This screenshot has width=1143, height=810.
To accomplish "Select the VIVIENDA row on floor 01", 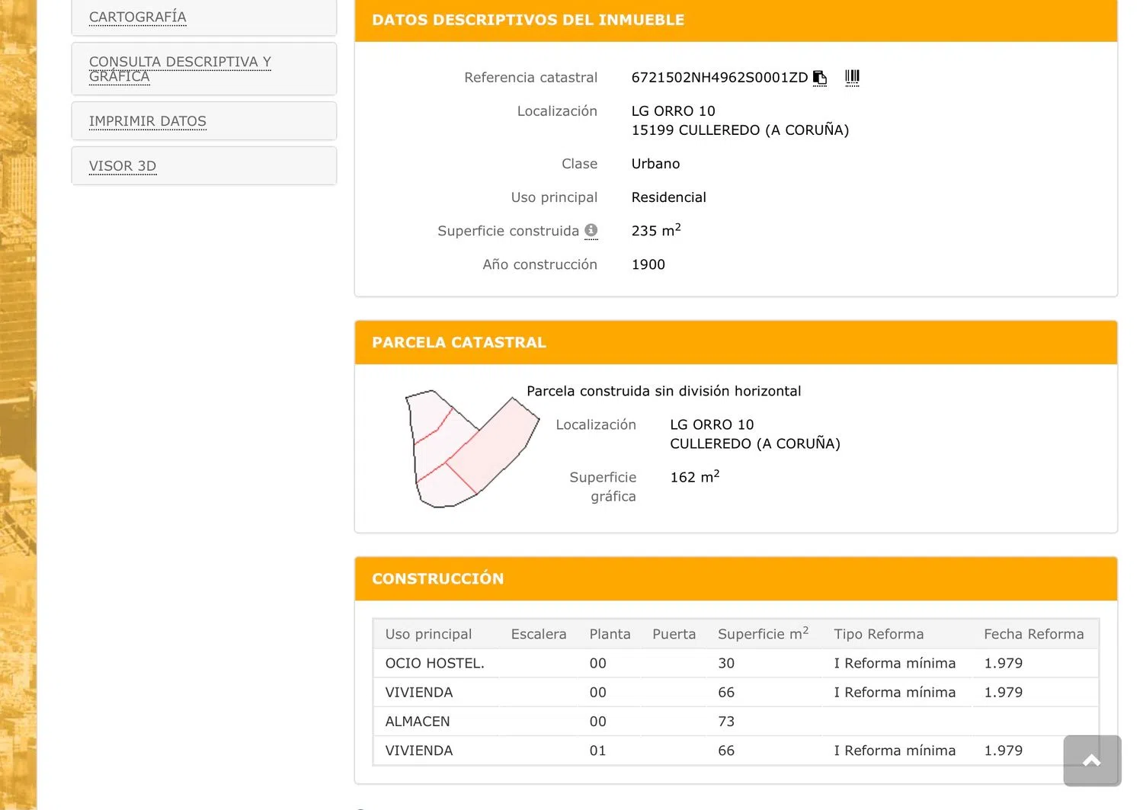I will pos(419,751).
